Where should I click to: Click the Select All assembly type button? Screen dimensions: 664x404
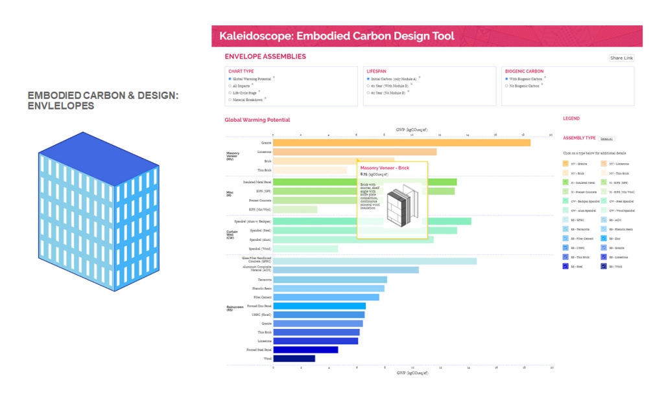pyautogui.click(x=606, y=139)
